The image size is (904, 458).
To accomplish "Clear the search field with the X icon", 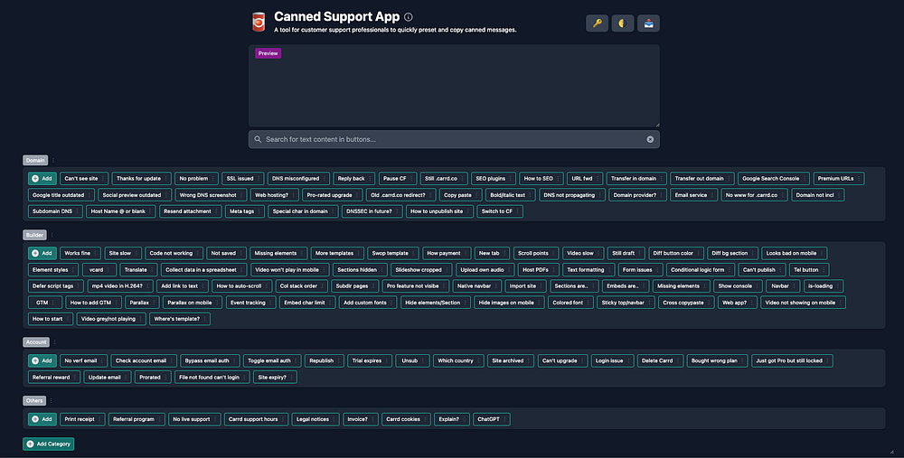I will 650,139.
